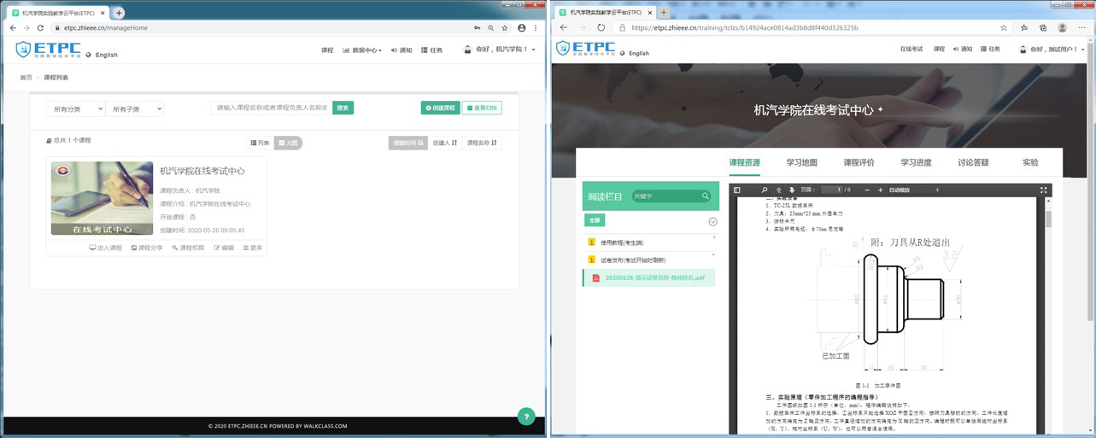Click the green 创建课程 button
This screenshot has height=438, width=1096.
click(440, 108)
